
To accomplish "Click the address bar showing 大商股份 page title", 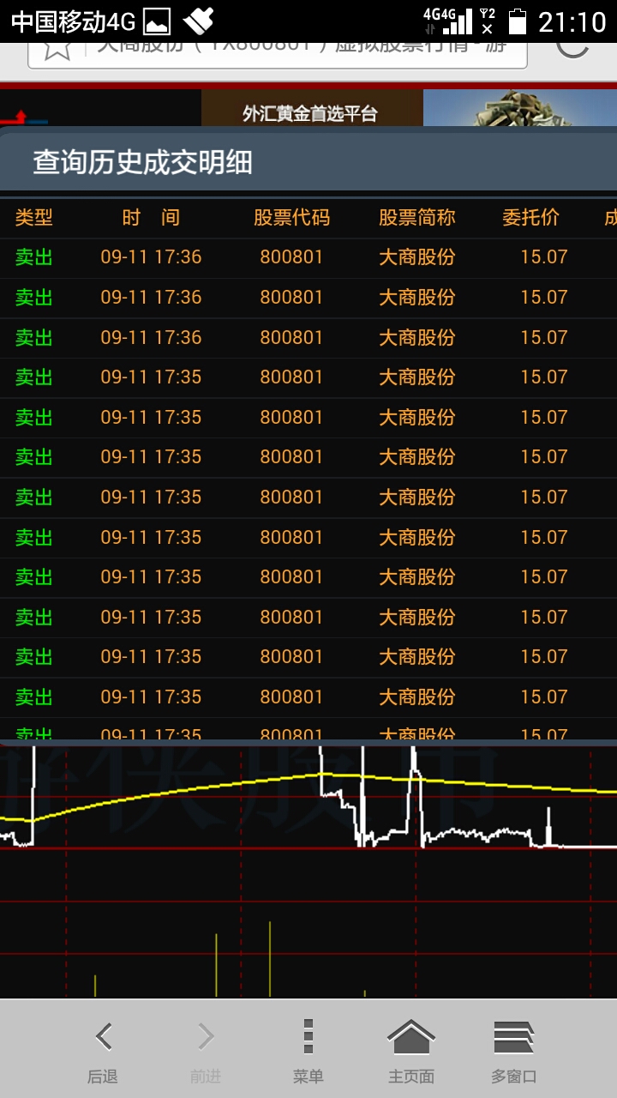I will 300,47.
